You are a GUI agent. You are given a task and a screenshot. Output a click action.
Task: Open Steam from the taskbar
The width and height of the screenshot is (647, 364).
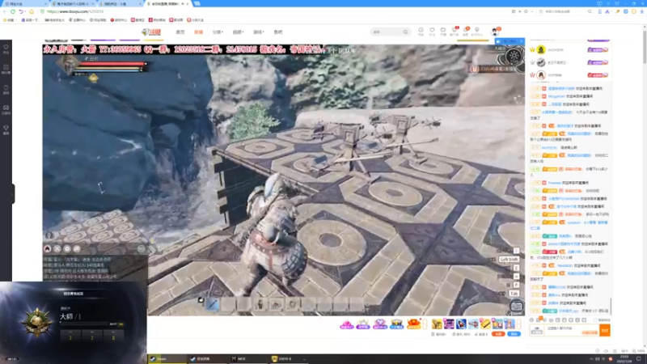coord(167,358)
